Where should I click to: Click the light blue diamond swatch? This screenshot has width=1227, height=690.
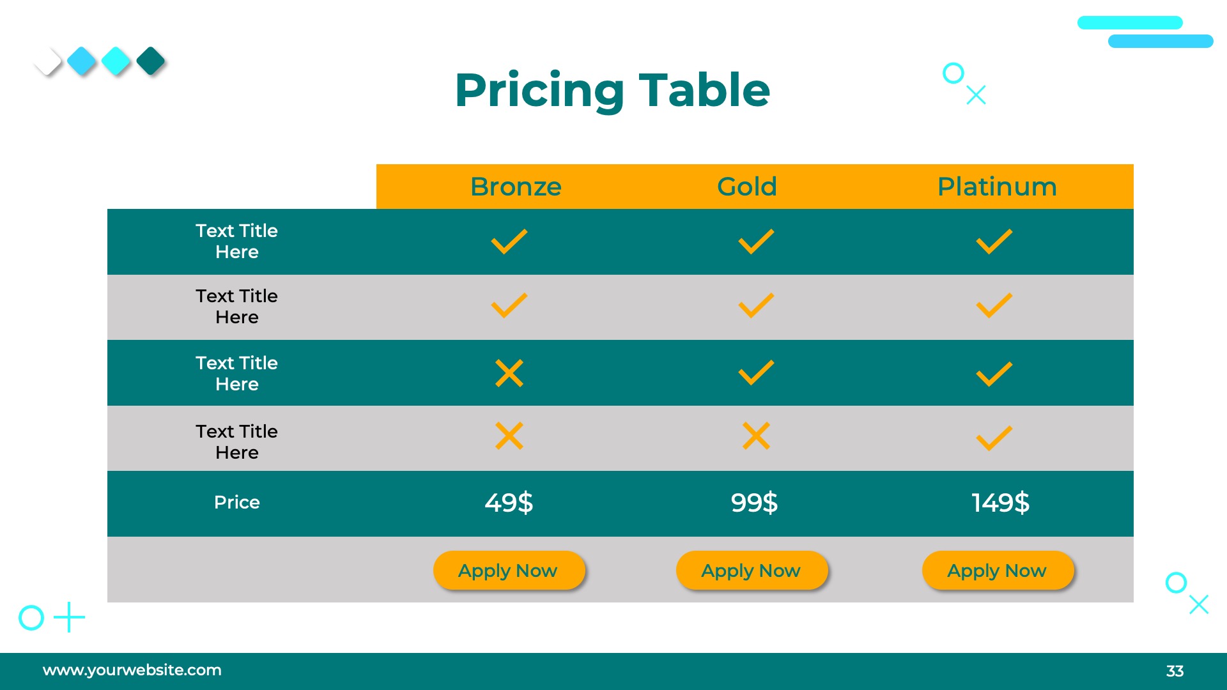[x=82, y=61]
